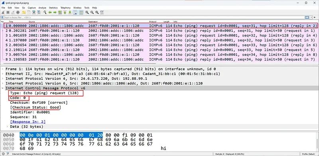This screenshot has width=319, height=156.
Task: Open the Telephony menu
Action: click(x=65, y=8)
